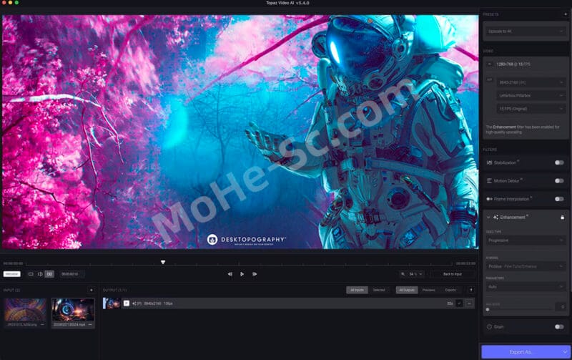Step forward one frame
Viewport: 572px width, 360px height.
click(x=255, y=274)
